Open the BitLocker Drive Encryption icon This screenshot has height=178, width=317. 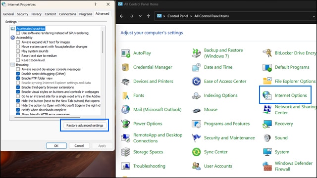[267, 53]
